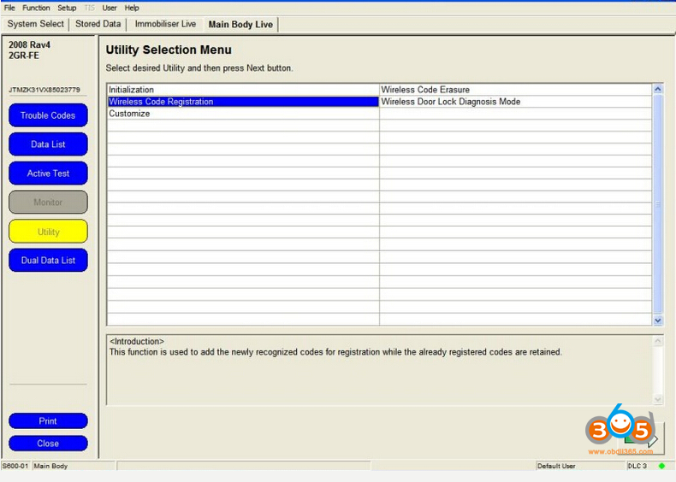Click introduction box scroll down arrow
The width and height of the screenshot is (676, 482).
click(x=657, y=399)
